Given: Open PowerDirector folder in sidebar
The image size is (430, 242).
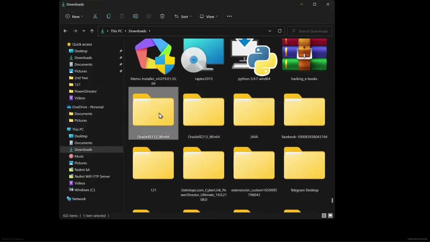Looking at the screenshot, I should click(86, 91).
